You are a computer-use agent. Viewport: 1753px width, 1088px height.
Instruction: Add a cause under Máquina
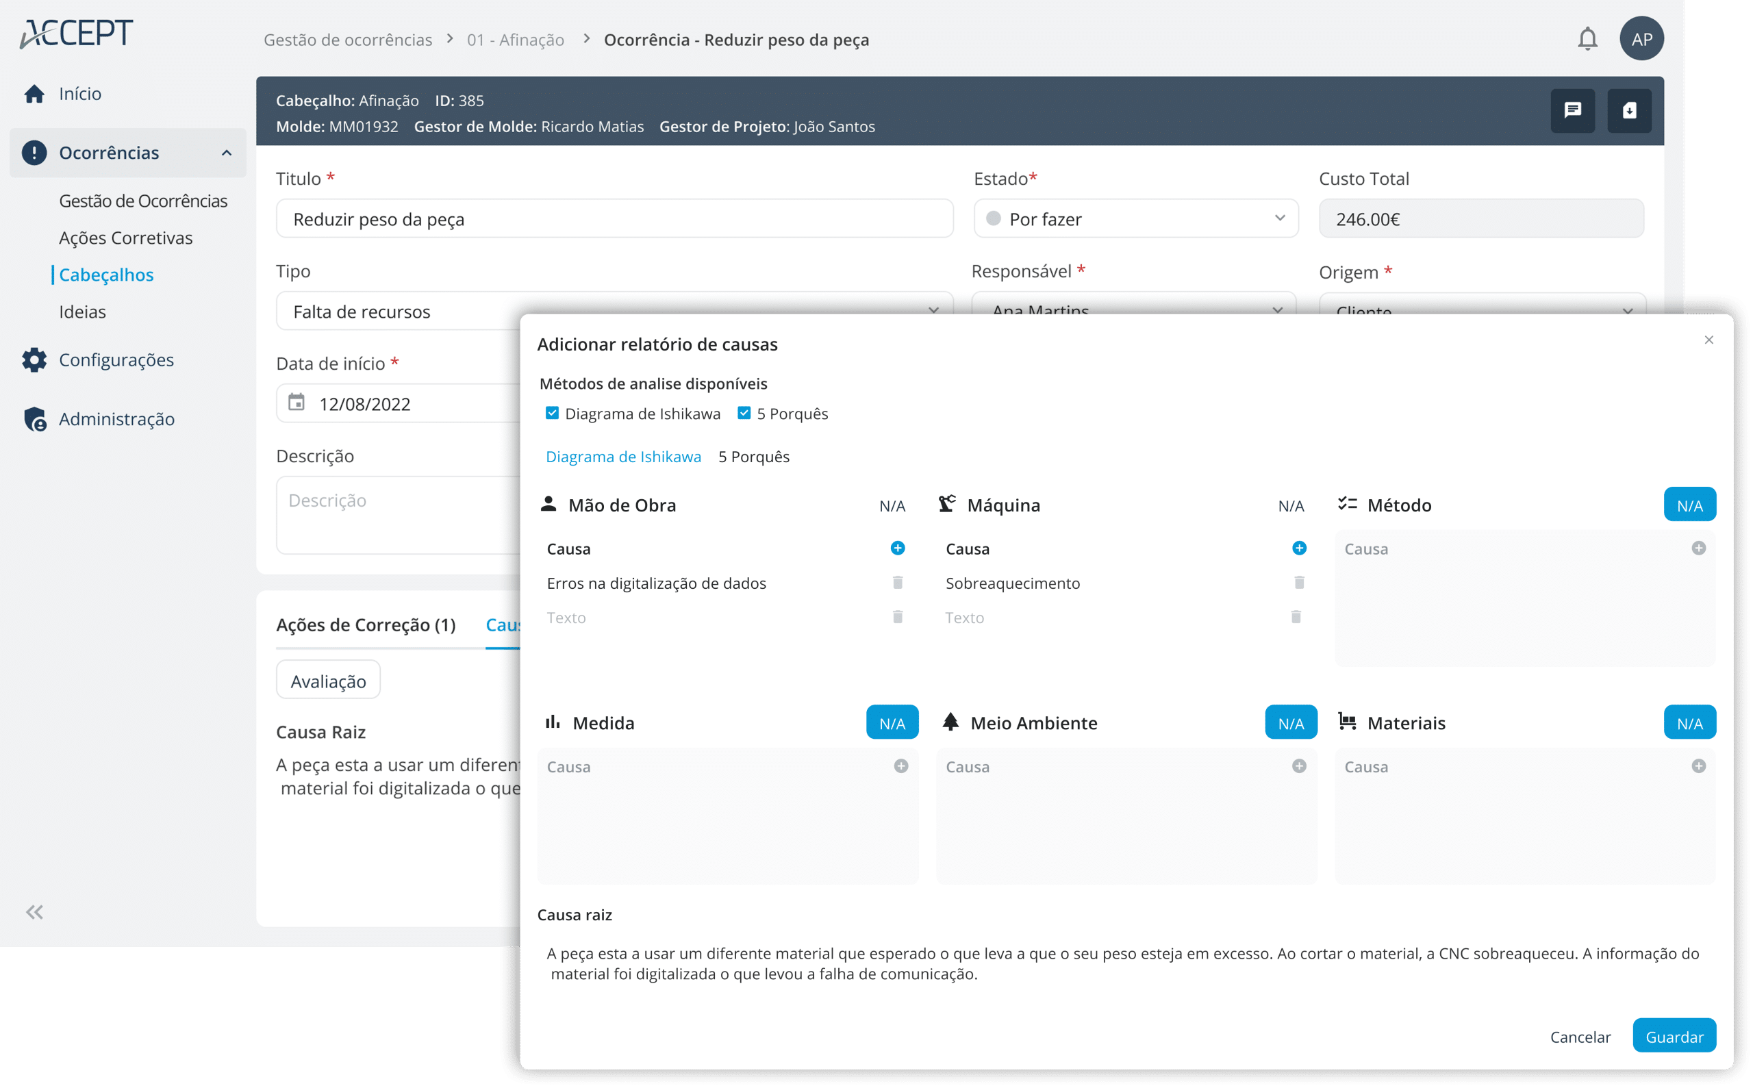(x=1299, y=548)
